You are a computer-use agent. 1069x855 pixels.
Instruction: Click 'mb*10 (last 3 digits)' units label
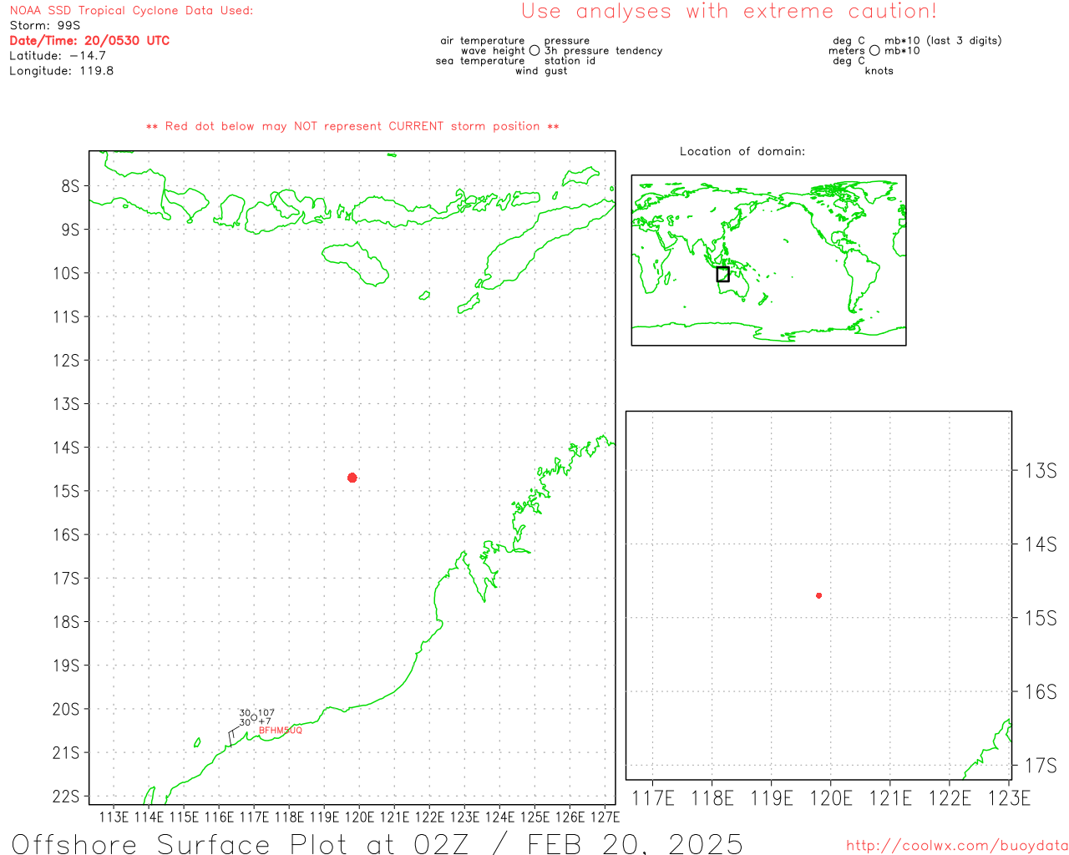[943, 41]
